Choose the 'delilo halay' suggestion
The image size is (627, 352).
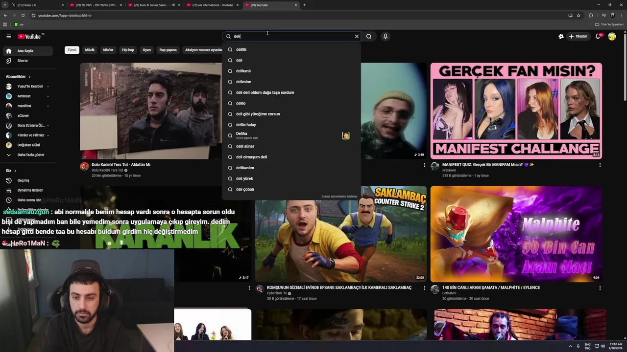[291, 125]
